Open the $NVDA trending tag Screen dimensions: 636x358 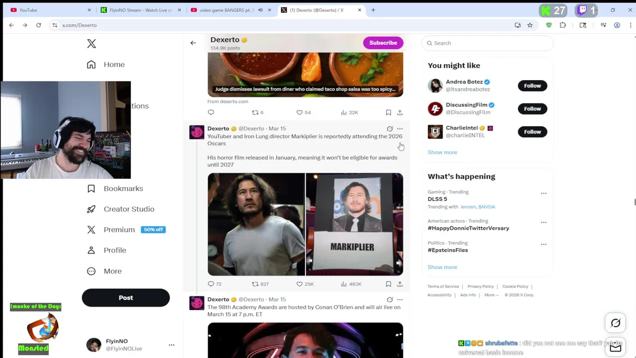click(x=486, y=207)
